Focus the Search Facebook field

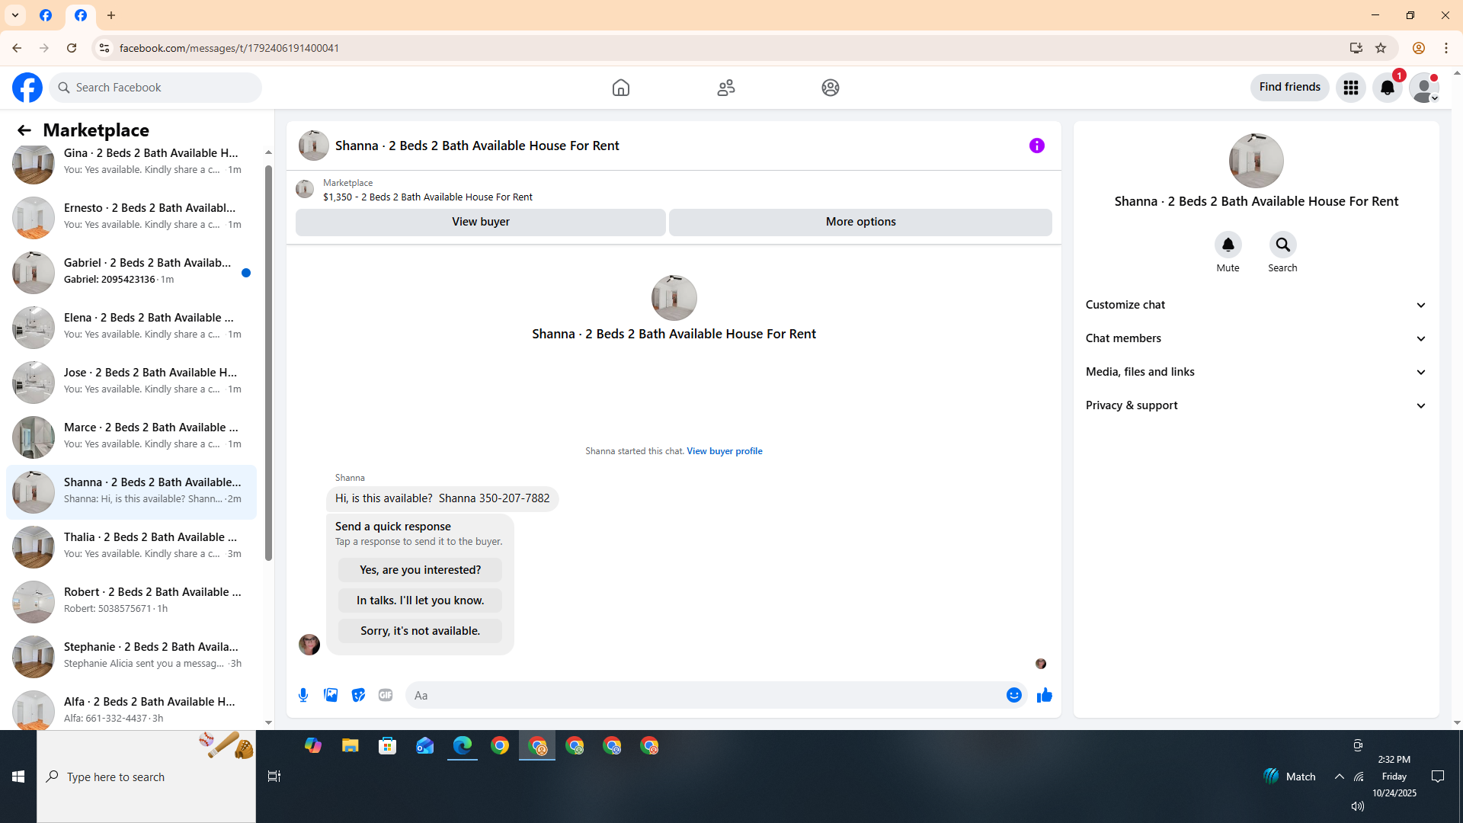point(156,88)
